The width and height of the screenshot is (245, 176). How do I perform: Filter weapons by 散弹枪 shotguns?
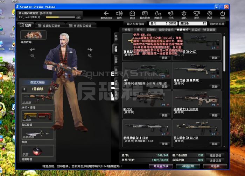[151, 30]
